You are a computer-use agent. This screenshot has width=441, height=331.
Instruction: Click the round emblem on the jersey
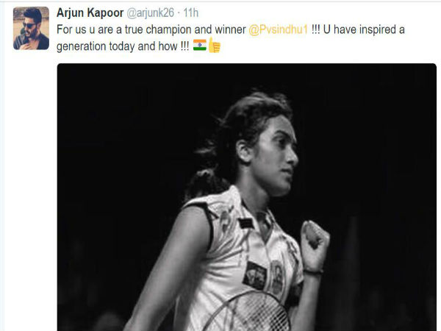pyautogui.click(x=277, y=277)
